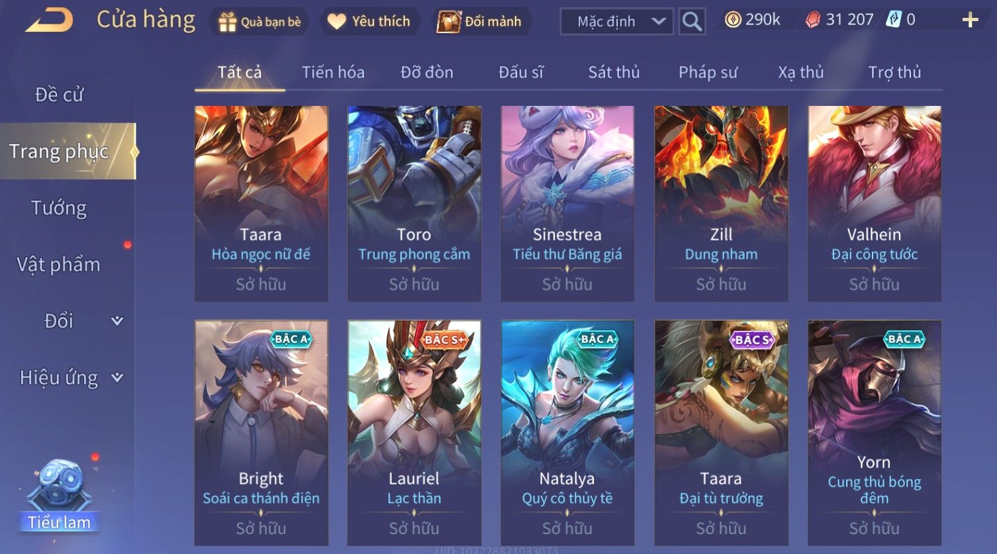Tap the red gem currency icon
This screenshot has height=554, width=997.
click(x=812, y=20)
